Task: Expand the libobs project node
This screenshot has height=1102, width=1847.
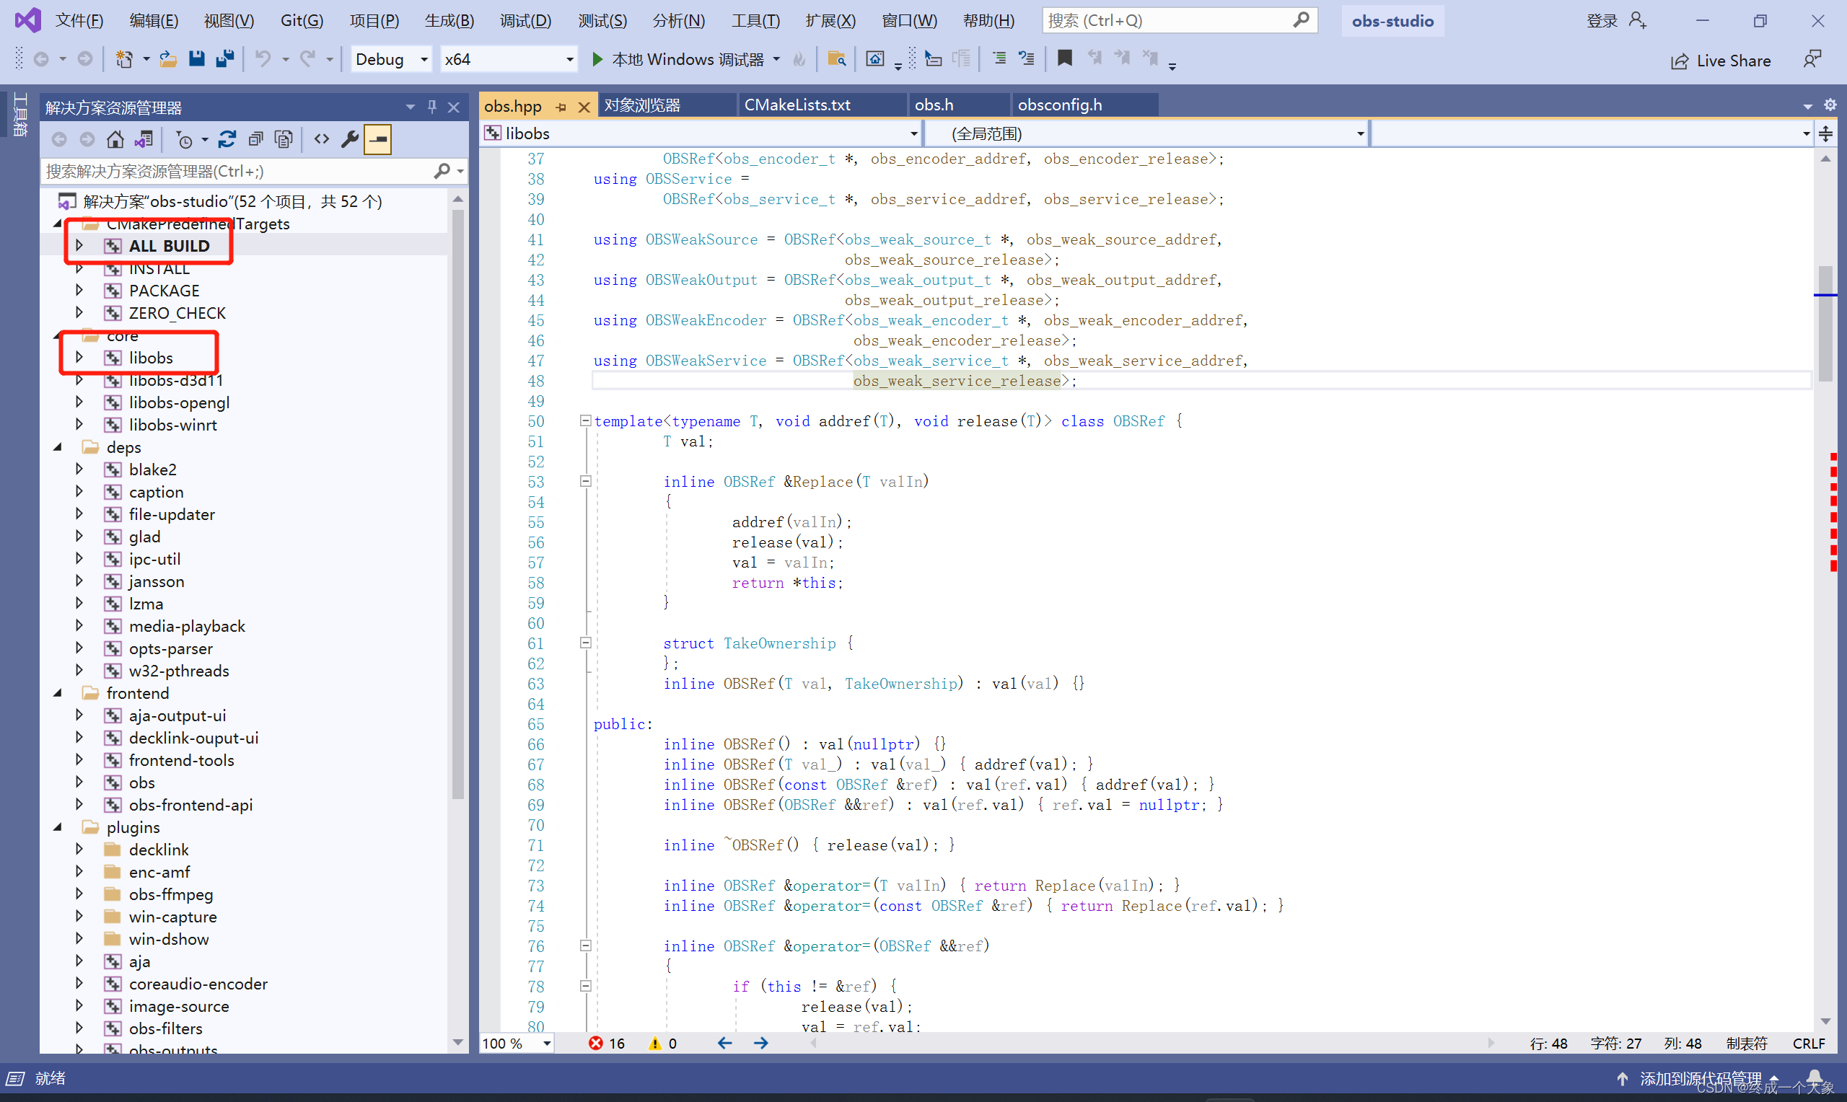Action: click(x=79, y=357)
